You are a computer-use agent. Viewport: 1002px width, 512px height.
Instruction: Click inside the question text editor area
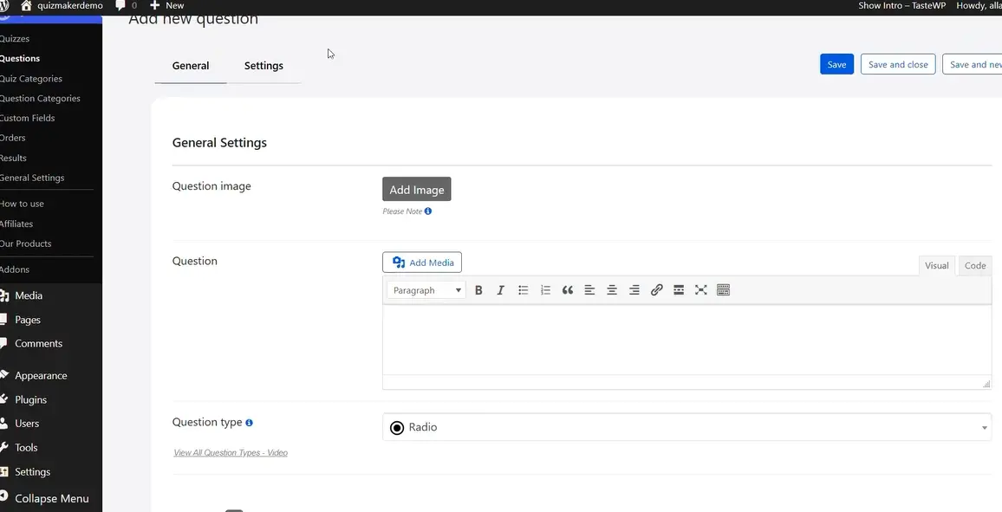[686, 339]
